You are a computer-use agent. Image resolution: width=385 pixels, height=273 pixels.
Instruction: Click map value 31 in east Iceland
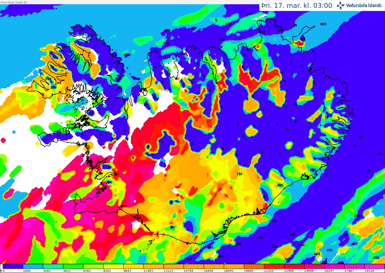288,130
